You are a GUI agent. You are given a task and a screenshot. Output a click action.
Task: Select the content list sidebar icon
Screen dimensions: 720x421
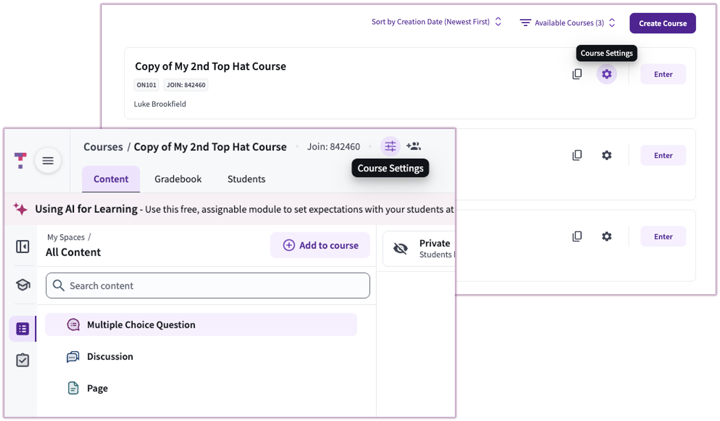[22, 329]
